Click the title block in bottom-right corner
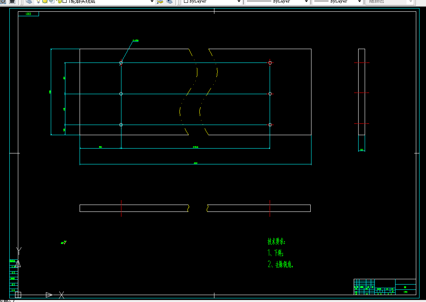The height and width of the screenshot is (302, 426). pos(385,287)
